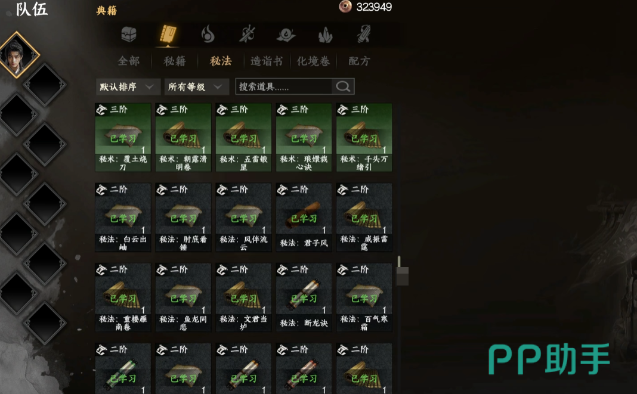The height and width of the screenshot is (394, 637).
Task: Expand the 所有等级 level filter dropdown
Action: pyautogui.click(x=197, y=87)
